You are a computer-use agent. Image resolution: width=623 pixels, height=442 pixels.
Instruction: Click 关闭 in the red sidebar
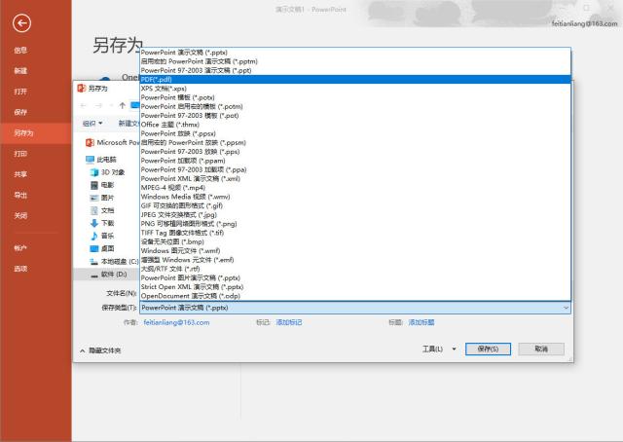[20, 215]
